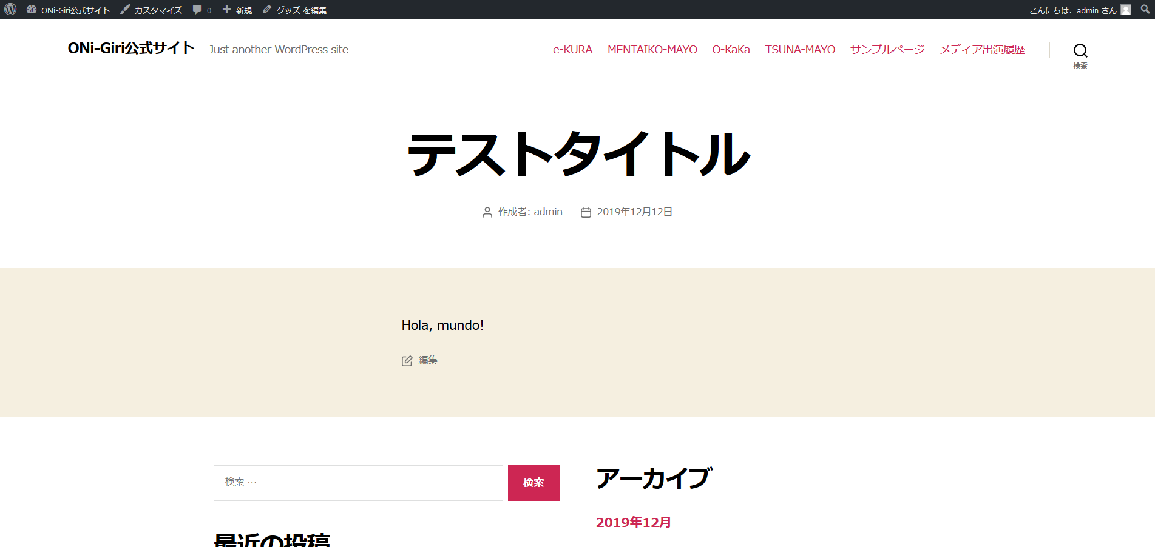Open the メディア出演履歴 page
Screen dimensions: 1155x547
coord(982,49)
